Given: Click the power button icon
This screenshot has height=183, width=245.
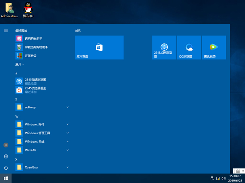Looking at the screenshot, I should (x=6, y=168).
